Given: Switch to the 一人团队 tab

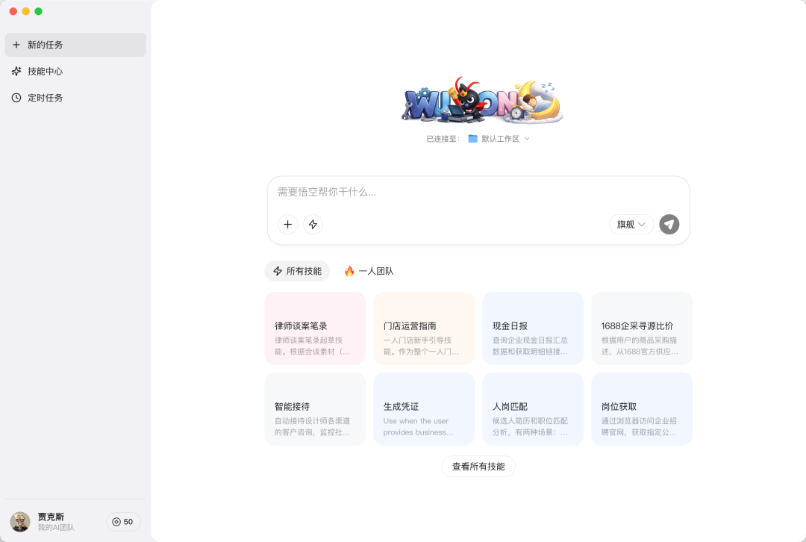Looking at the screenshot, I should pyautogui.click(x=369, y=271).
